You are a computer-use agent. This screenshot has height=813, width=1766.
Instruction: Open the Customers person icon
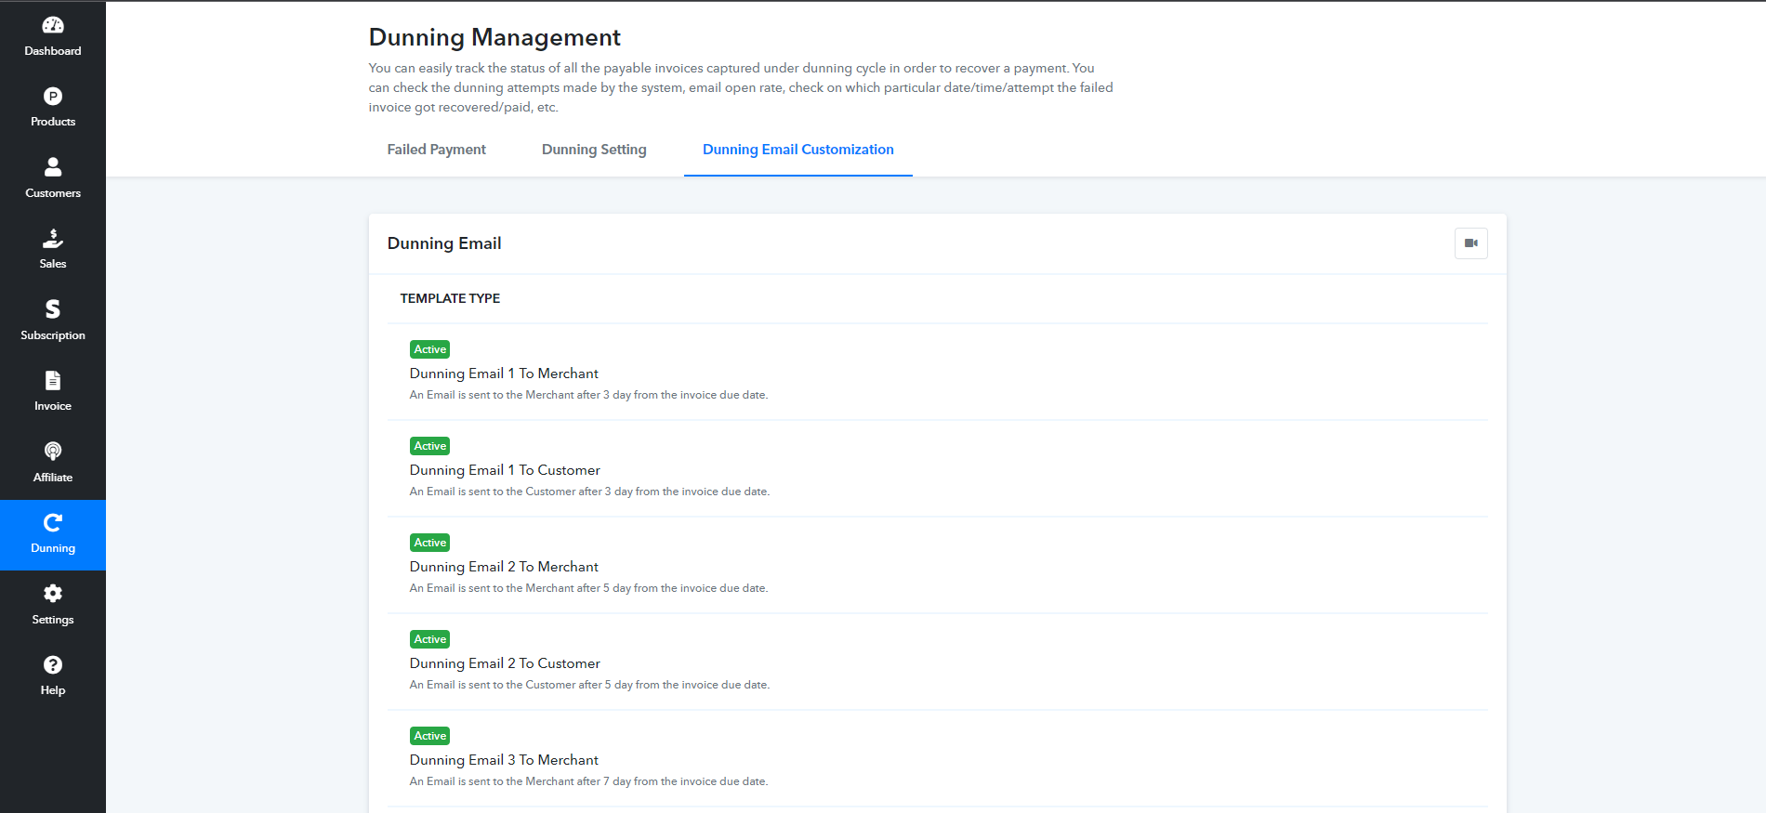click(x=53, y=167)
